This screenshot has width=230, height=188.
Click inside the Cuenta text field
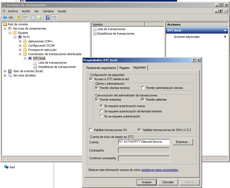click(144, 142)
